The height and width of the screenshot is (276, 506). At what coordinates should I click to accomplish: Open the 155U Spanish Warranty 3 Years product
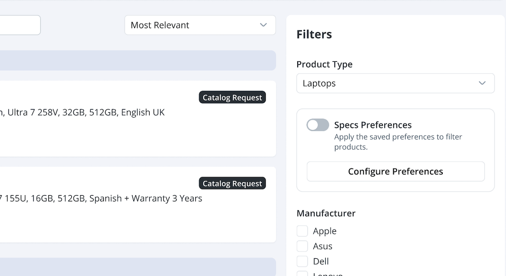101,198
